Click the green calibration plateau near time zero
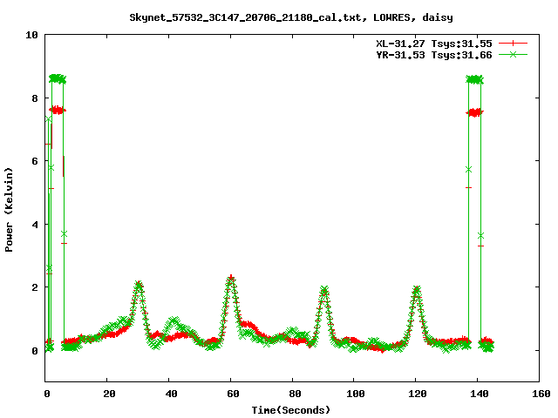558x418 pixels. pos(58,79)
